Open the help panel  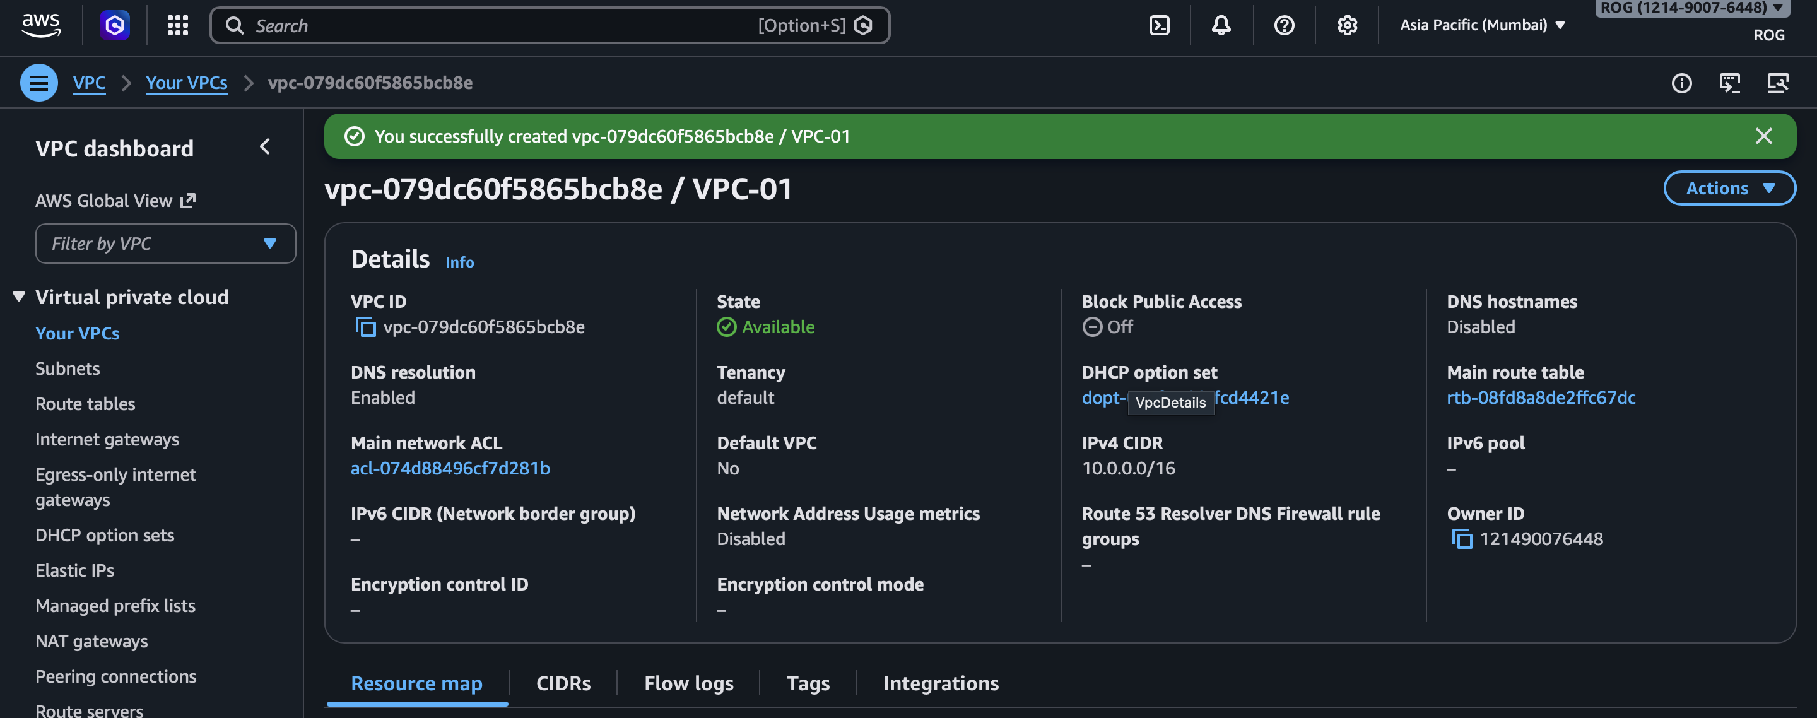pyautogui.click(x=1284, y=25)
